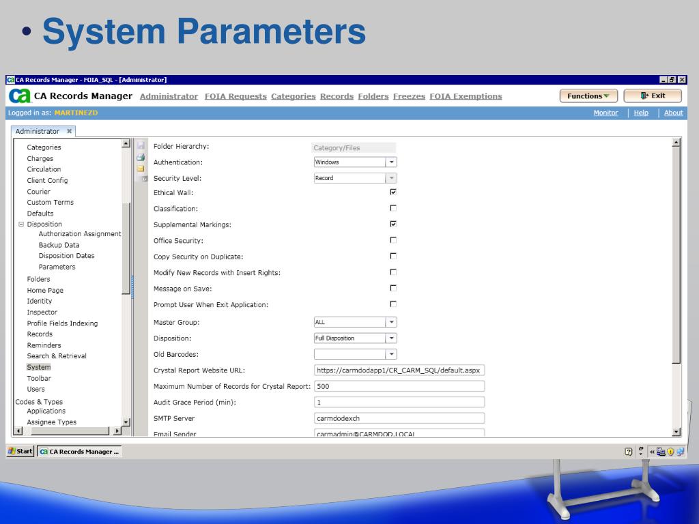Open the Functions dropdown button
The width and height of the screenshot is (699, 524).
[x=588, y=96]
